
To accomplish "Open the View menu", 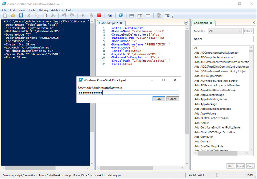I will point(22,10).
